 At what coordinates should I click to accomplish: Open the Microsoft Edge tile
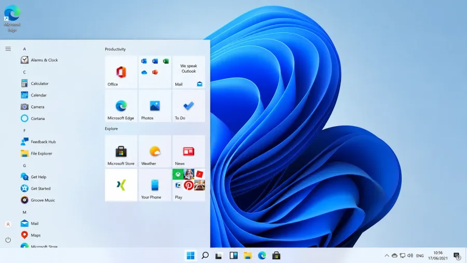(x=121, y=106)
